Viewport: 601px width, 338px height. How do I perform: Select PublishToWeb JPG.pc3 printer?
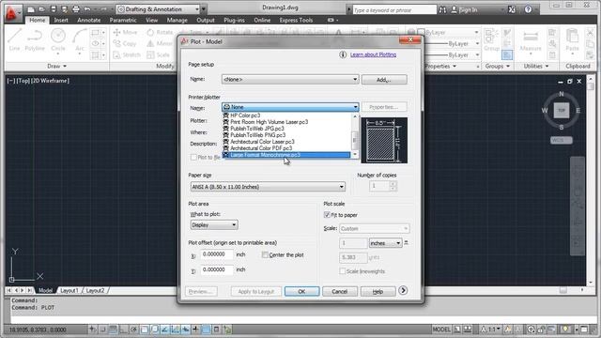pos(286,129)
